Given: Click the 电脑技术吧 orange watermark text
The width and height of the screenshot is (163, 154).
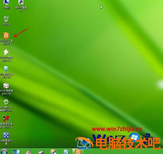Looking at the screenshot, I should pyautogui.click(x=128, y=144).
